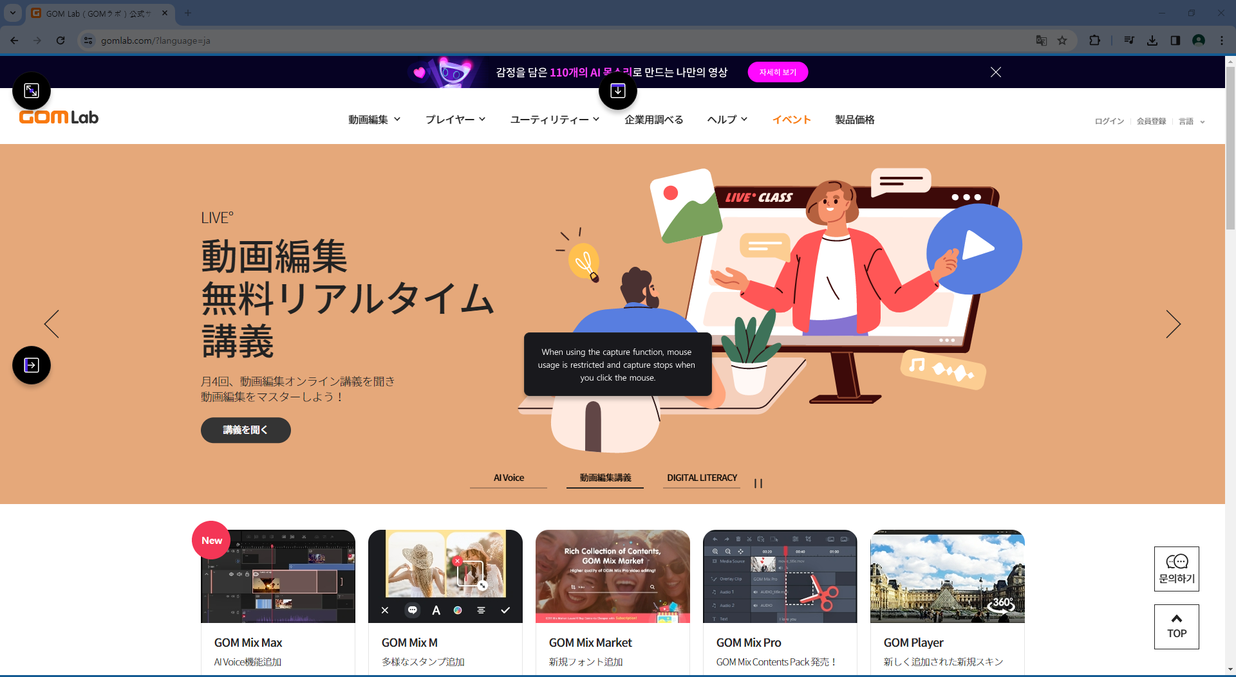Image resolution: width=1236 pixels, height=677 pixels.
Task: Open the browser side panel icon
Action: (1175, 41)
